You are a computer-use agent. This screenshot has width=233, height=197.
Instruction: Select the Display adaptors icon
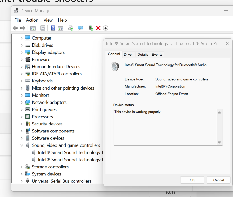(28, 52)
